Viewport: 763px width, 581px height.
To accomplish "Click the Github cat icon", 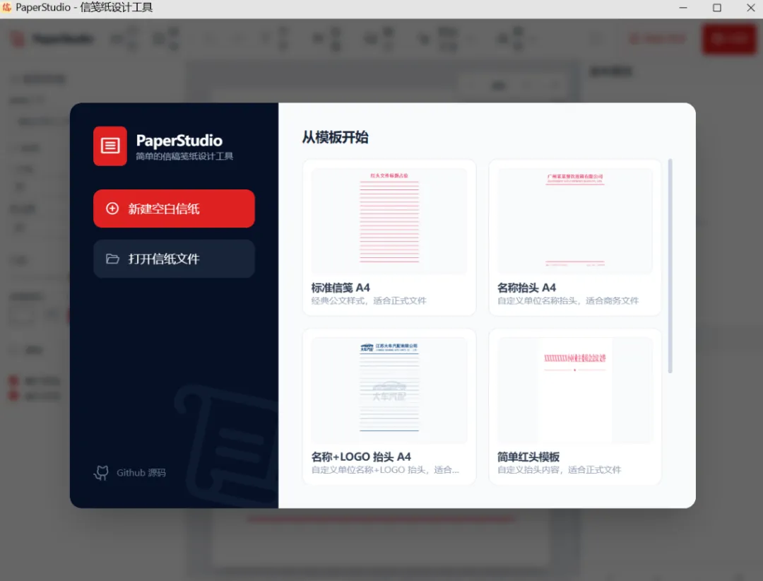I will coord(101,472).
